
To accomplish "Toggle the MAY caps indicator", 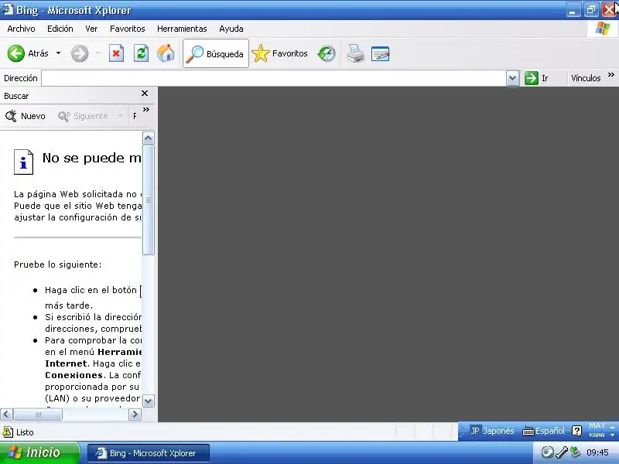I will [x=597, y=426].
